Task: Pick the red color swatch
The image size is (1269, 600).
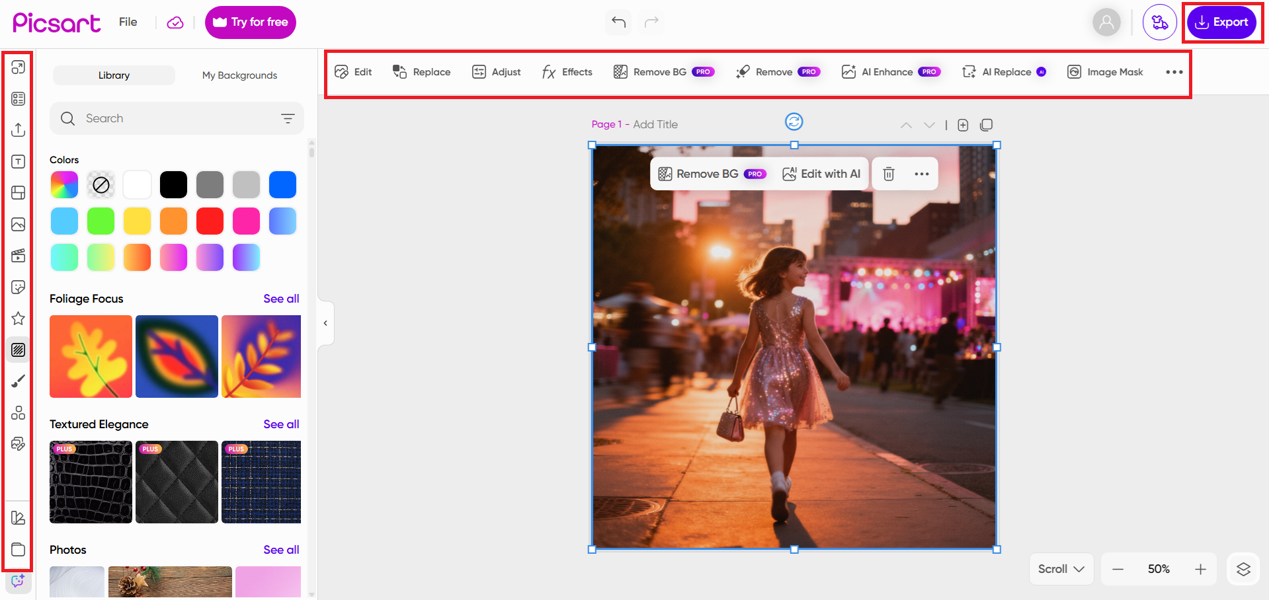Action: 210,221
